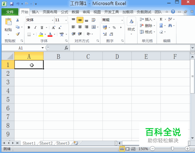Click the Insert Function fx button

pyautogui.click(x=66, y=48)
